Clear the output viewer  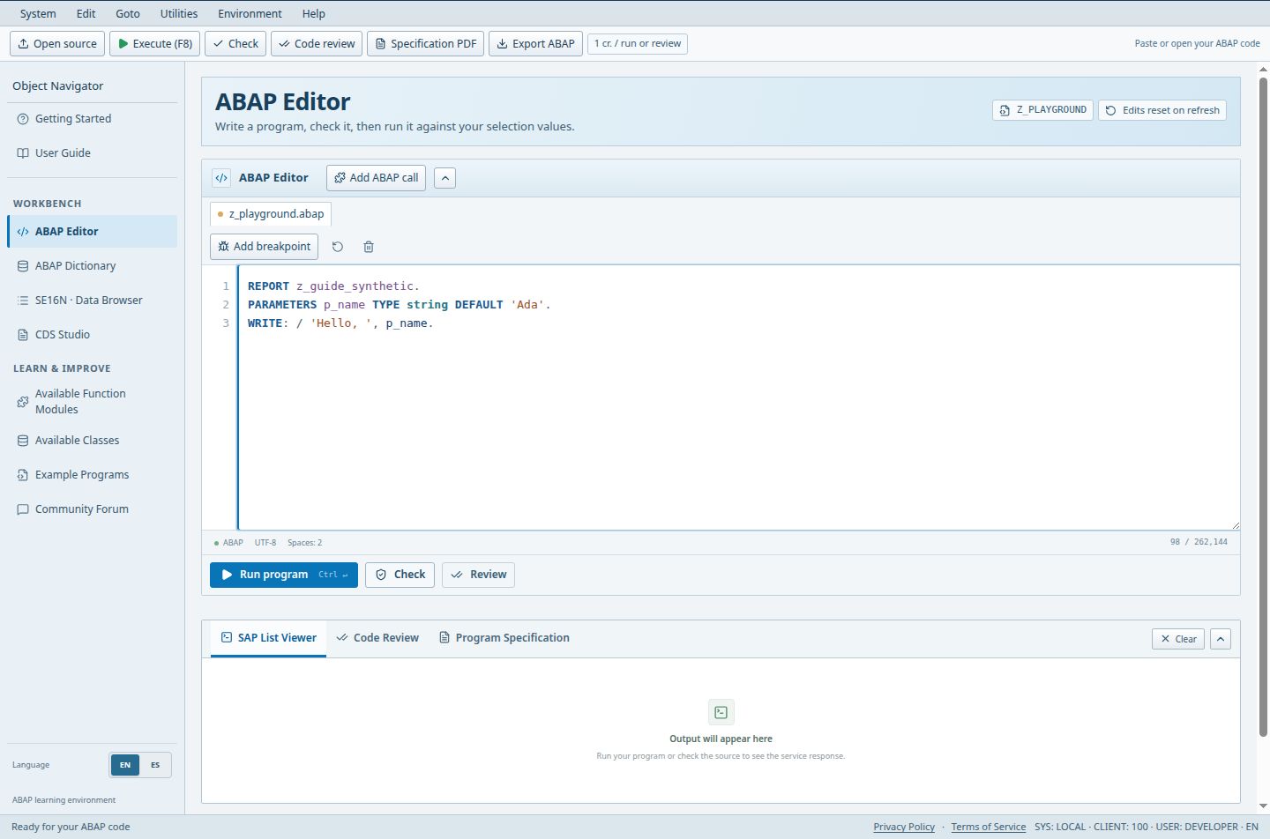[x=1178, y=639]
